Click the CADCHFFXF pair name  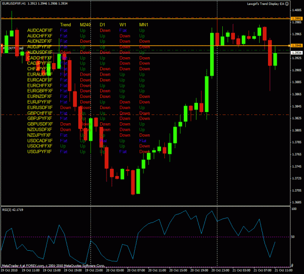(x=40, y=58)
